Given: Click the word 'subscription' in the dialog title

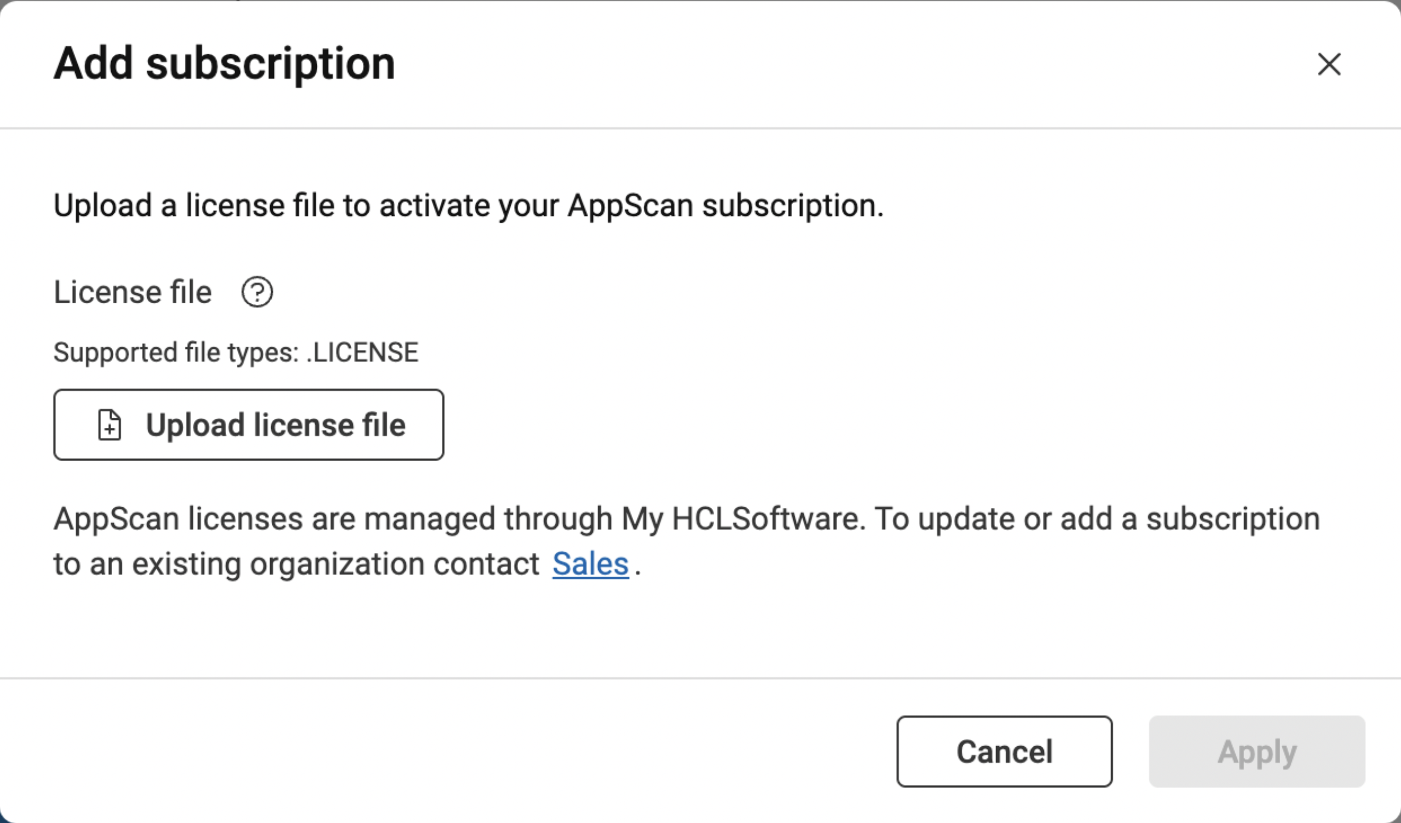Looking at the screenshot, I should click(x=270, y=64).
